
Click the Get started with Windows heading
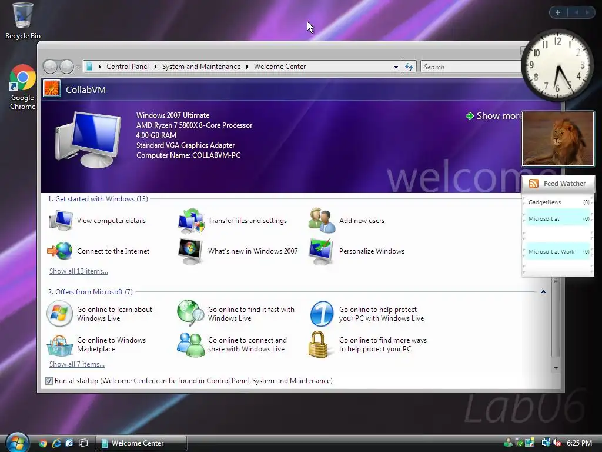[x=98, y=199]
